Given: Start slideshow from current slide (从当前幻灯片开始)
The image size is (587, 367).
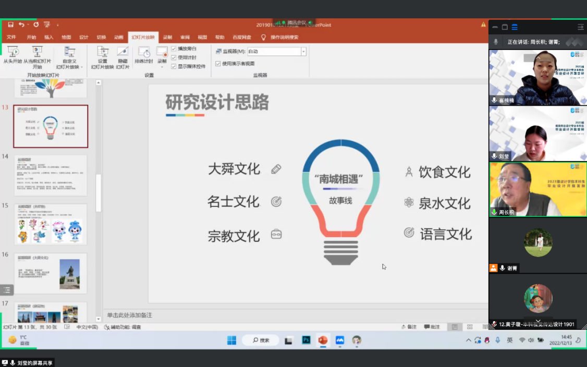Looking at the screenshot, I should pos(37,58).
